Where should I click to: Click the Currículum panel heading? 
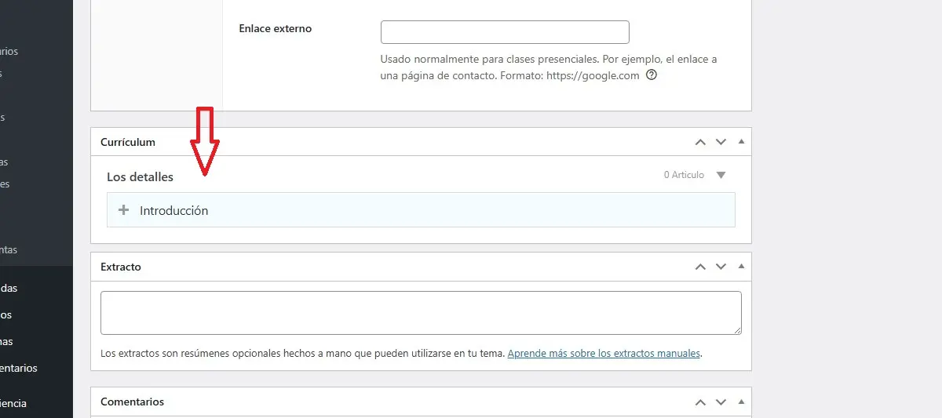click(x=128, y=142)
